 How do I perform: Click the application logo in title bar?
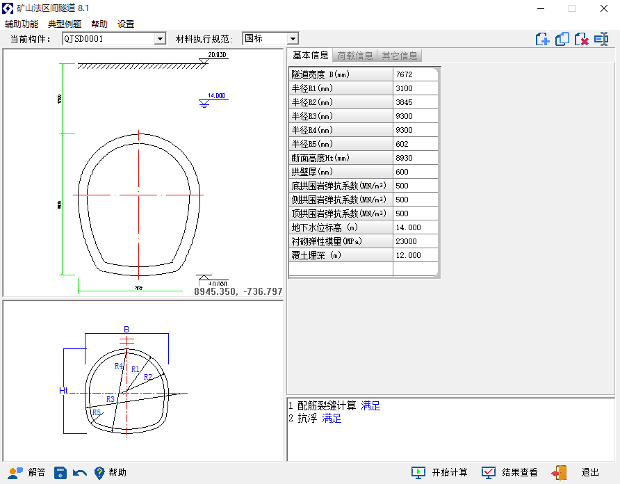[x=8, y=8]
